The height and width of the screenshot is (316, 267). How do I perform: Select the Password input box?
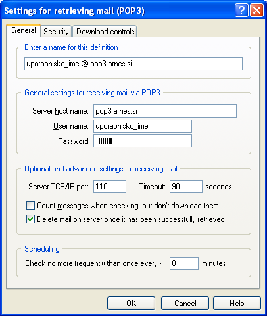click(143, 141)
